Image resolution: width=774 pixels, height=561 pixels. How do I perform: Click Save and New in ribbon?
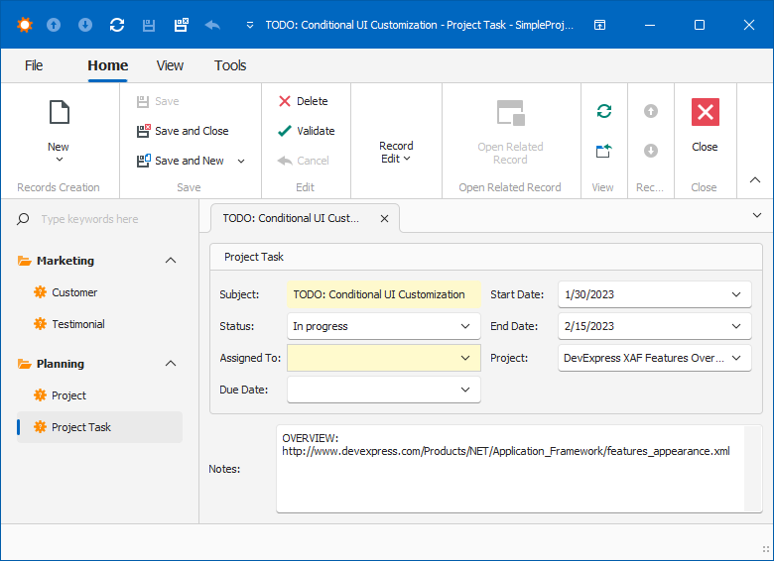181,161
